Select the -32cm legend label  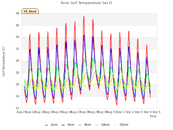point(124,125)
